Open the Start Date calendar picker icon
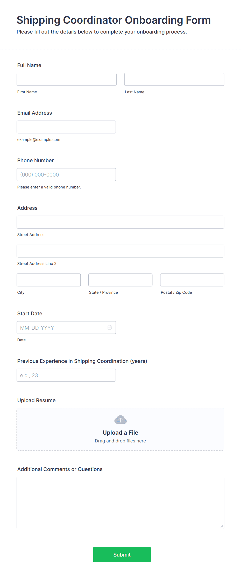The image size is (241, 575). coord(110,328)
